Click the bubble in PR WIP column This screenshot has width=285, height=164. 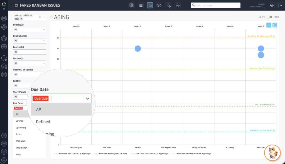pyautogui.click(x=138, y=48)
